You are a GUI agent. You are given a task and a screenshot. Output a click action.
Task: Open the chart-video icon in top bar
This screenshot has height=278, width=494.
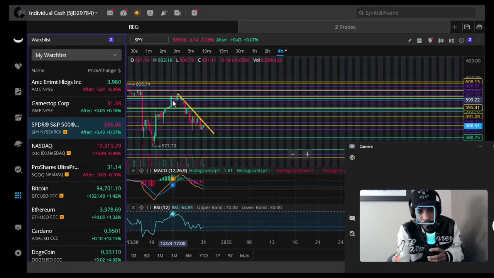(x=178, y=13)
